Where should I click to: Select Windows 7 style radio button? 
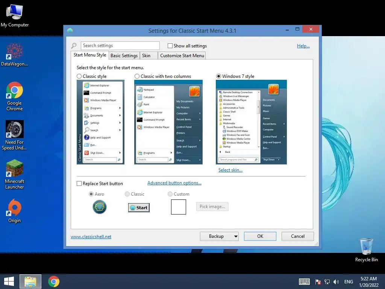tap(218, 76)
